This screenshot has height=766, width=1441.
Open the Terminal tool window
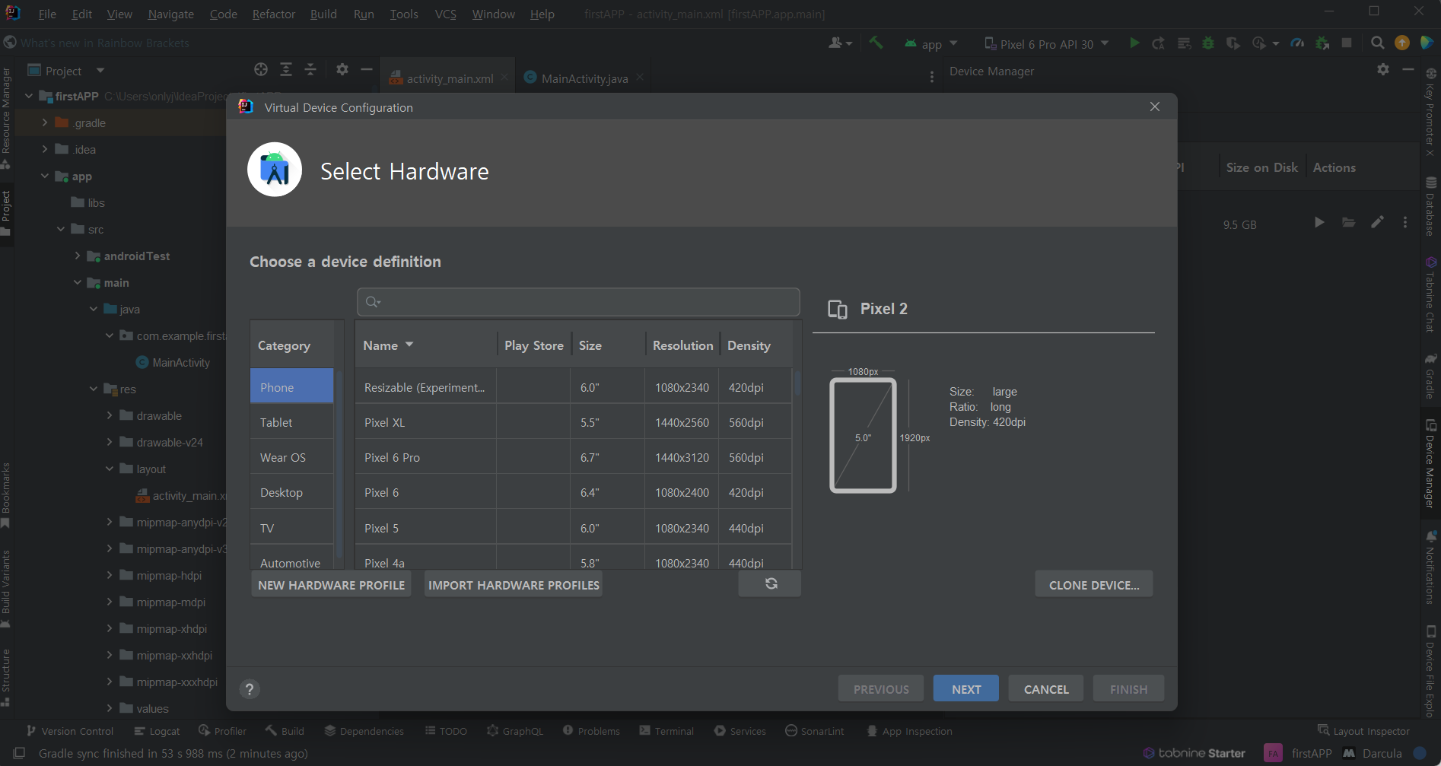click(x=666, y=731)
